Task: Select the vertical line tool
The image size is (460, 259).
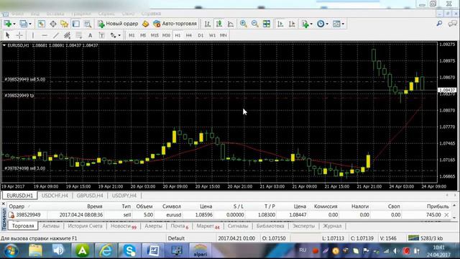Action: [x=32, y=35]
